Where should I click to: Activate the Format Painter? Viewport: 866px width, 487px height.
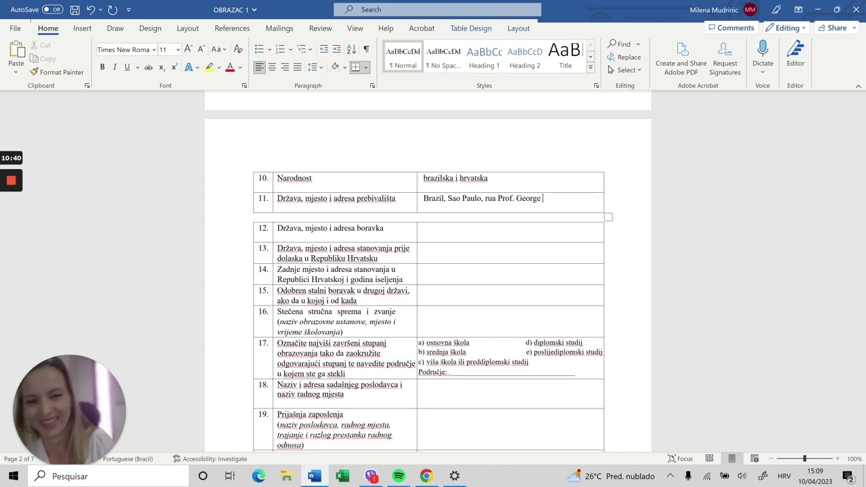tap(57, 72)
